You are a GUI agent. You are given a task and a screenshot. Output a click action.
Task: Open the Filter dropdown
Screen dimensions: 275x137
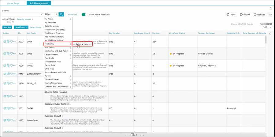coord(51,14)
